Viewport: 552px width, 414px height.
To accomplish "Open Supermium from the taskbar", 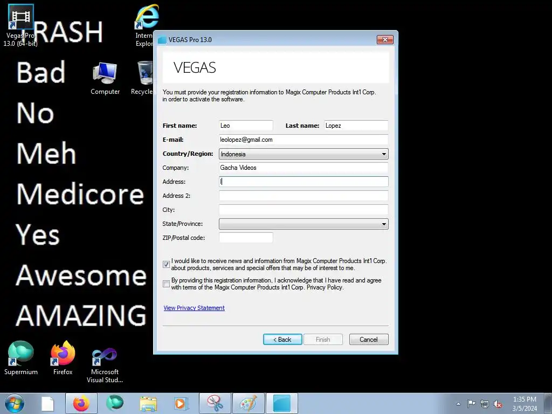I will [x=115, y=403].
